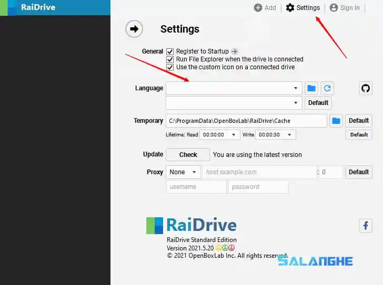This screenshot has width=383, height=285.
Task: Click the Add plus icon
Action: coord(258,8)
